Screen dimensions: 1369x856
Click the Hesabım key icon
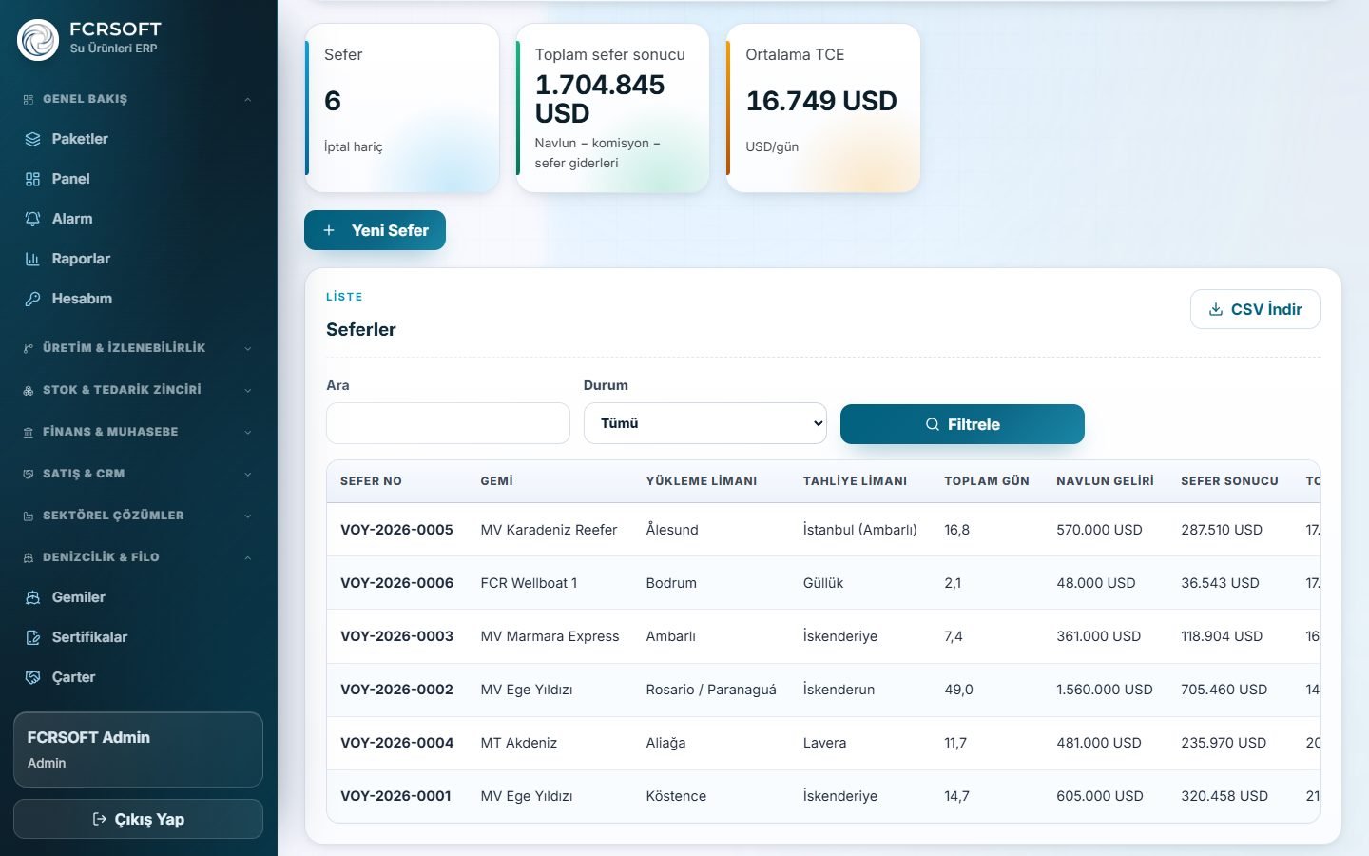click(x=32, y=299)
